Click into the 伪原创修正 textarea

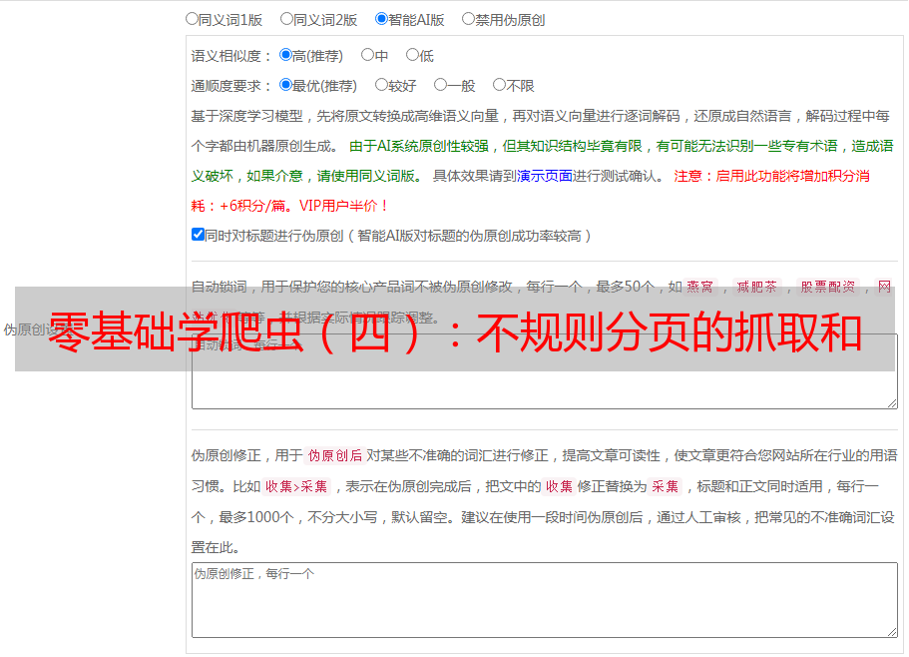545,600
